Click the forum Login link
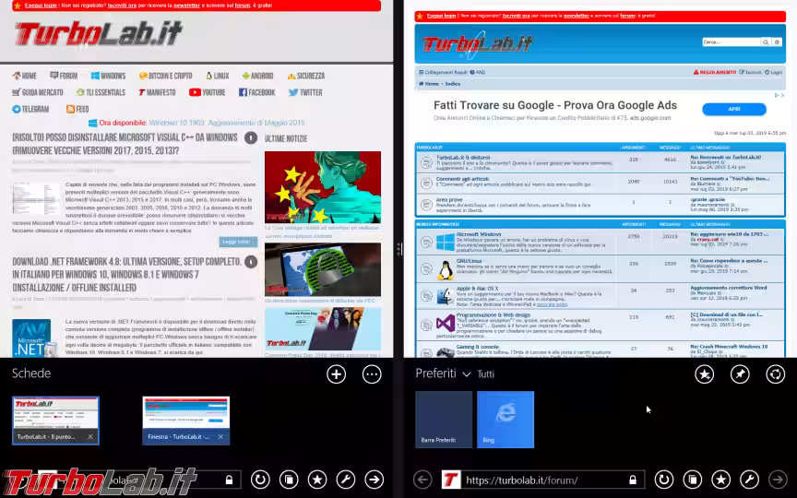The image size is (797, 498). click(x=774, y=72)
